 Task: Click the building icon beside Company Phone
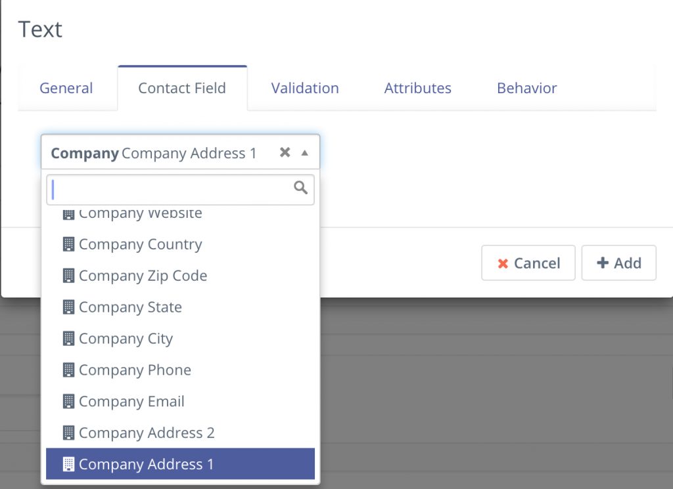tap(68, 370)
